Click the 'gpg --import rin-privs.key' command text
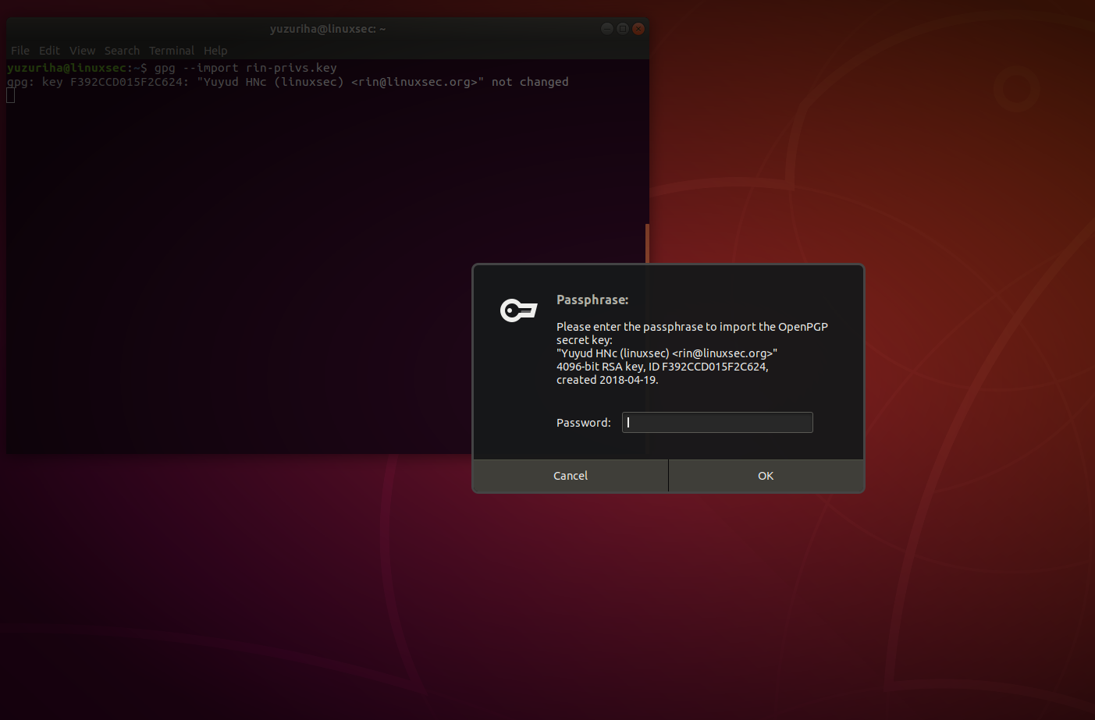This screenshot has height=720, width=1095. 246,68
